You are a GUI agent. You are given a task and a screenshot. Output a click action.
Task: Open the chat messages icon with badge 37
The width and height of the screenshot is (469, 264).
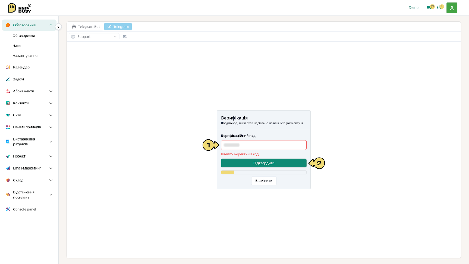tap(430, 7)
